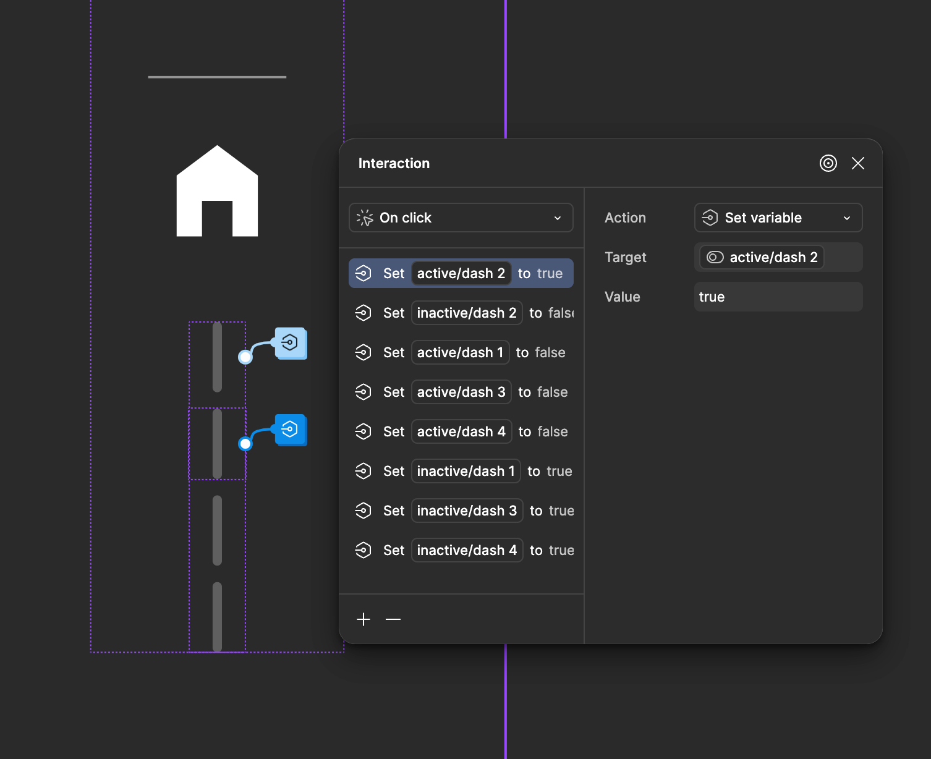Select the Set active/dash 1 to false row
Screen dimensions: 931x759
point(461,352)
